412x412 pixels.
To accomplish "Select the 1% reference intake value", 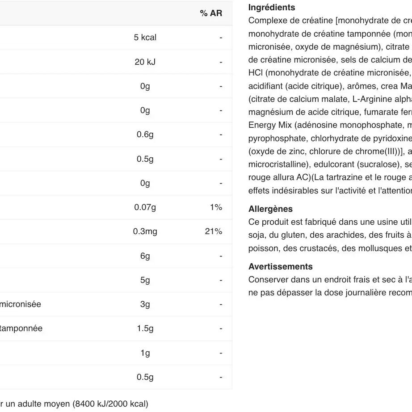I will [216, 207].
